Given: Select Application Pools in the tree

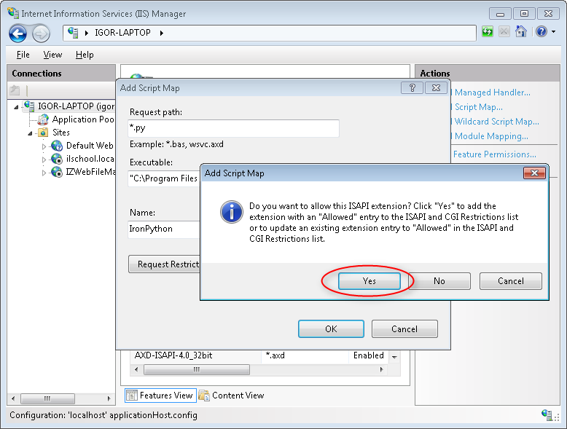Looking at the screenshot, I should coord(83,119).
